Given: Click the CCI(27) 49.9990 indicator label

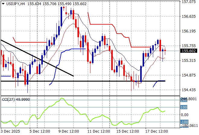Looking at the screenshot, I should (16, 100).
